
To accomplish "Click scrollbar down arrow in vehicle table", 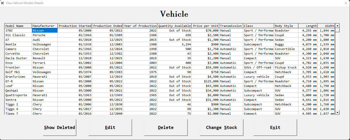I will pos(337,112).
